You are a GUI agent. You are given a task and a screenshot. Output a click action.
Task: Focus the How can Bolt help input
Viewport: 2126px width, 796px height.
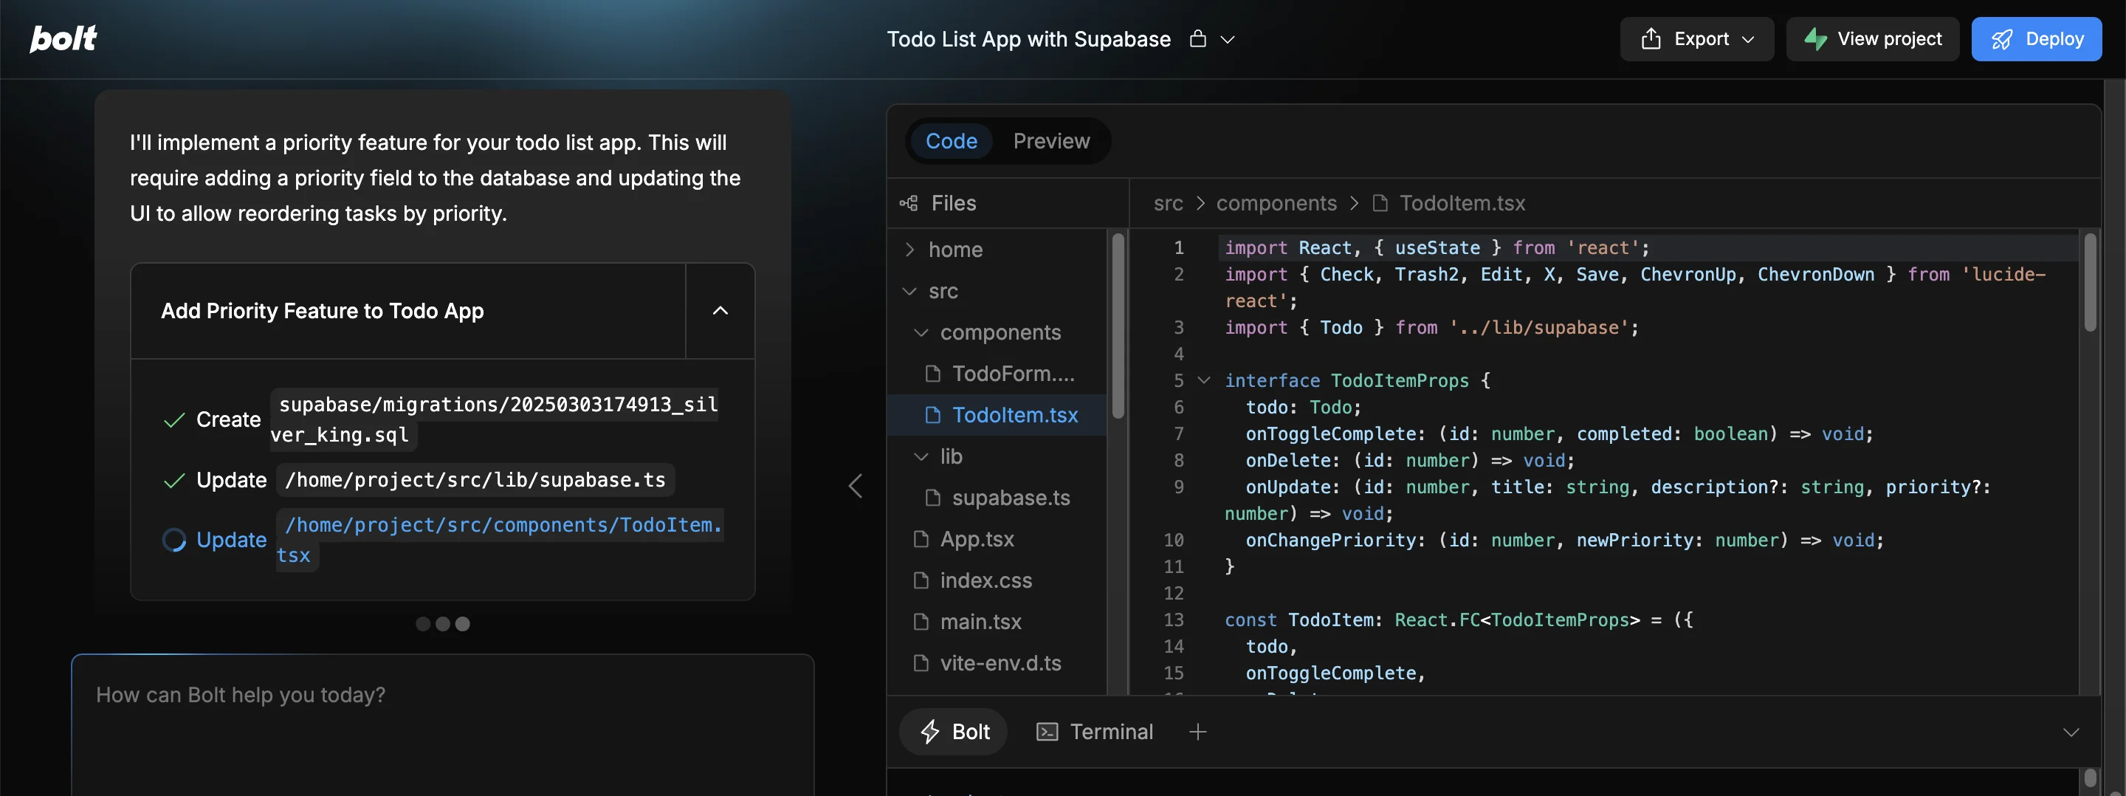point(443,725)
